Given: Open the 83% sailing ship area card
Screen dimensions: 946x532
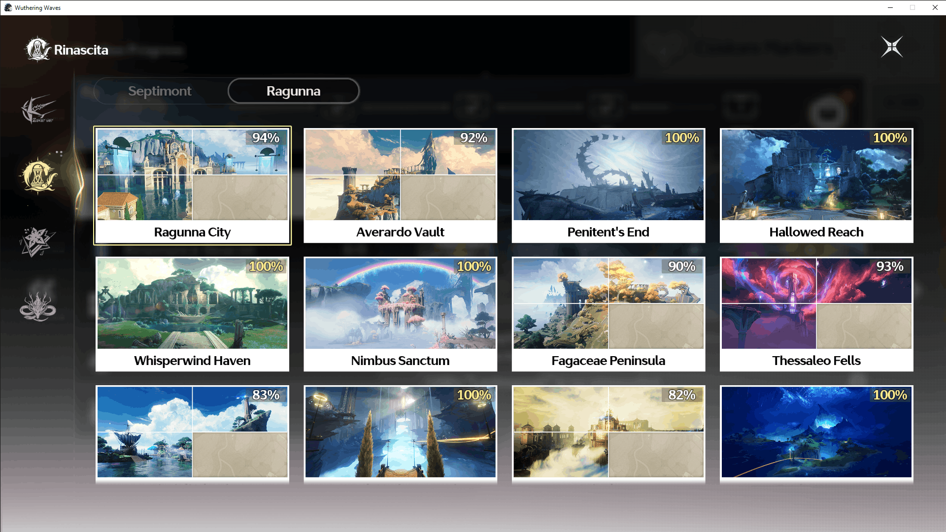Looking at the screenshot, I should click(193, 433).
